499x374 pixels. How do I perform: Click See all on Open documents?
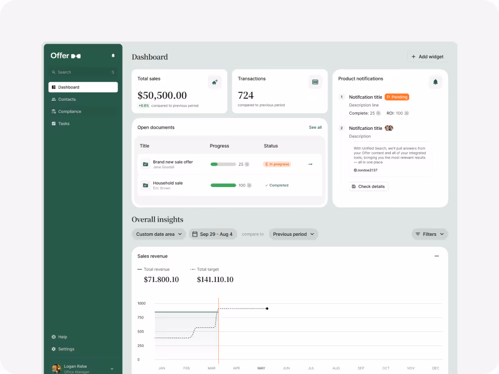point(315,127)
